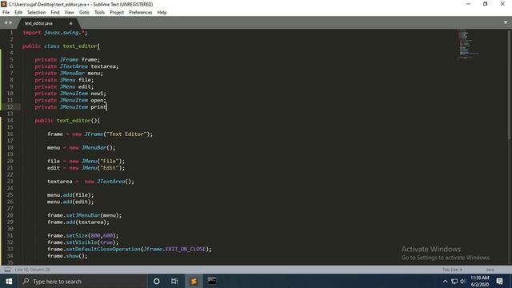Open the Selection menu
This screenshot has height=288, width=512.
coord(36,13)
